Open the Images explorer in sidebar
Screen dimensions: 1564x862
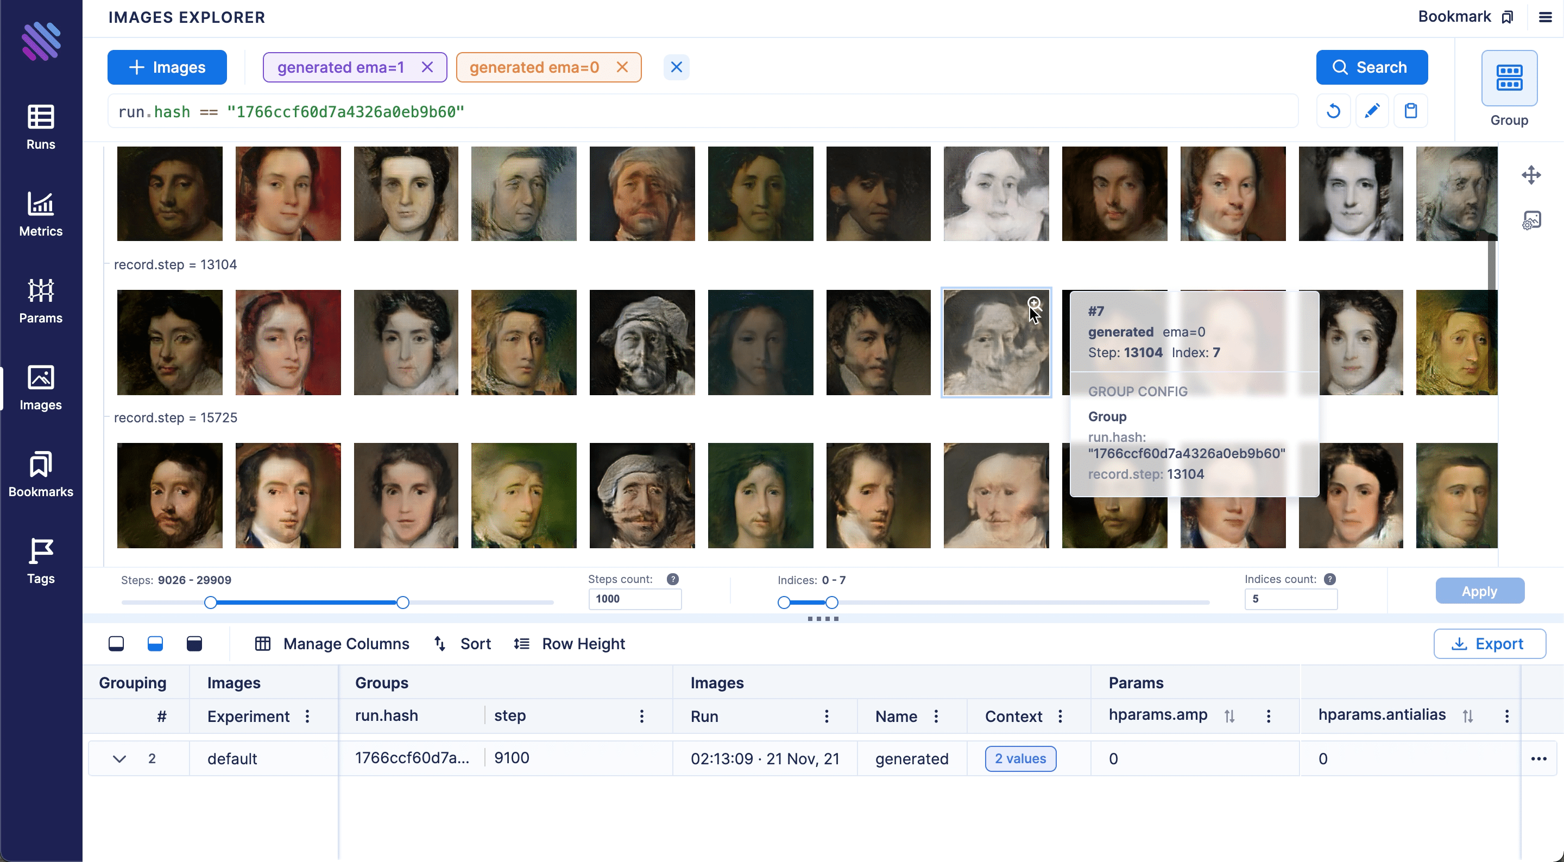click(x=41, y=387)
